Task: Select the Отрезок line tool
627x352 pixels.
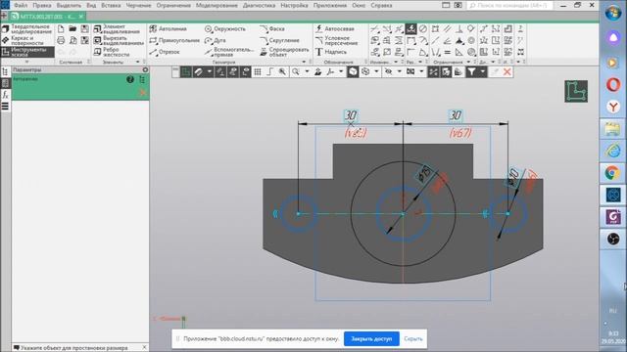Action: [x=165, y=52]
